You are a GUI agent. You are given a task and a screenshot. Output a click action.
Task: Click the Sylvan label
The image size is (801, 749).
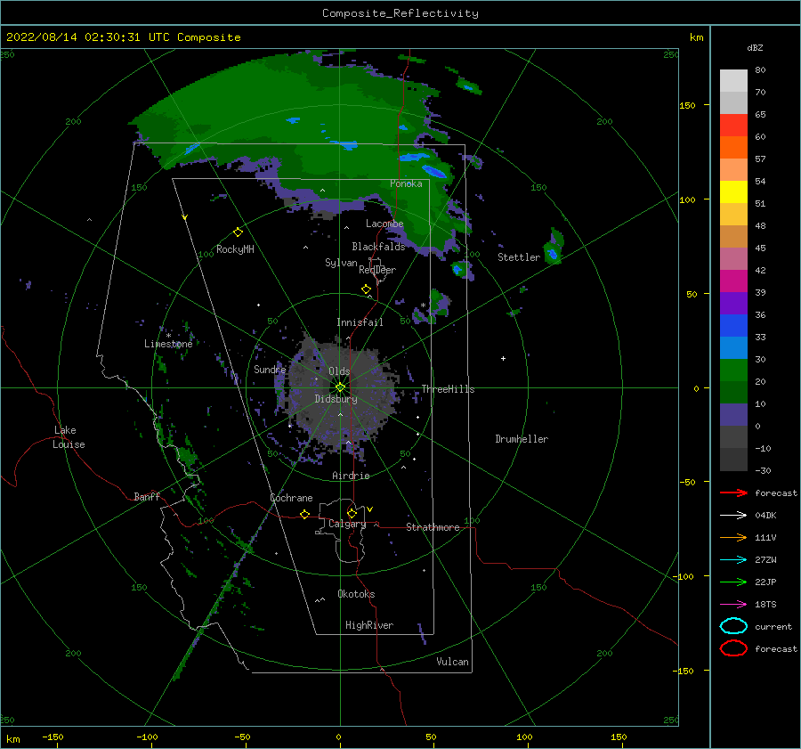341,263
